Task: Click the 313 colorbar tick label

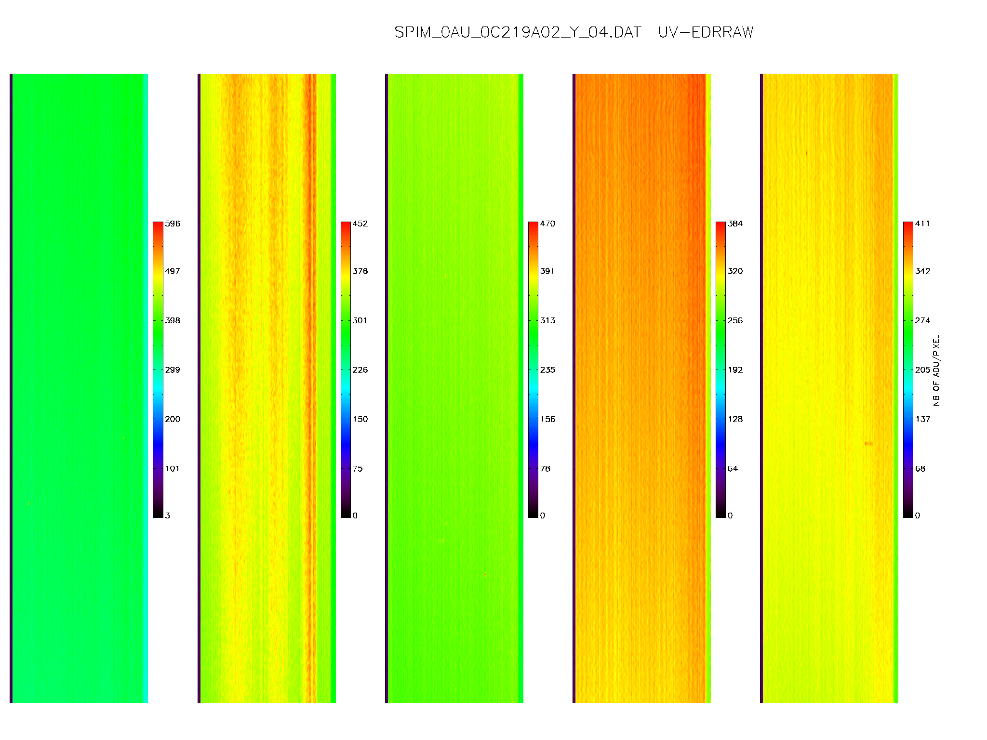Action: point(547,320)
